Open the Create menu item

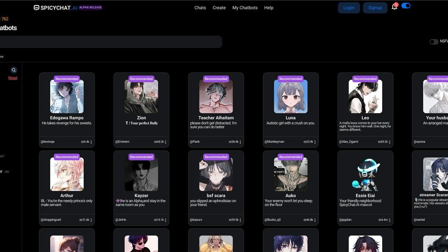(x=219, y=7)
